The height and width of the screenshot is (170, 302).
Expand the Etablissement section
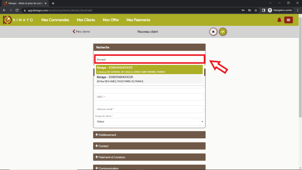pyautogui.click(x=149, y=135)
